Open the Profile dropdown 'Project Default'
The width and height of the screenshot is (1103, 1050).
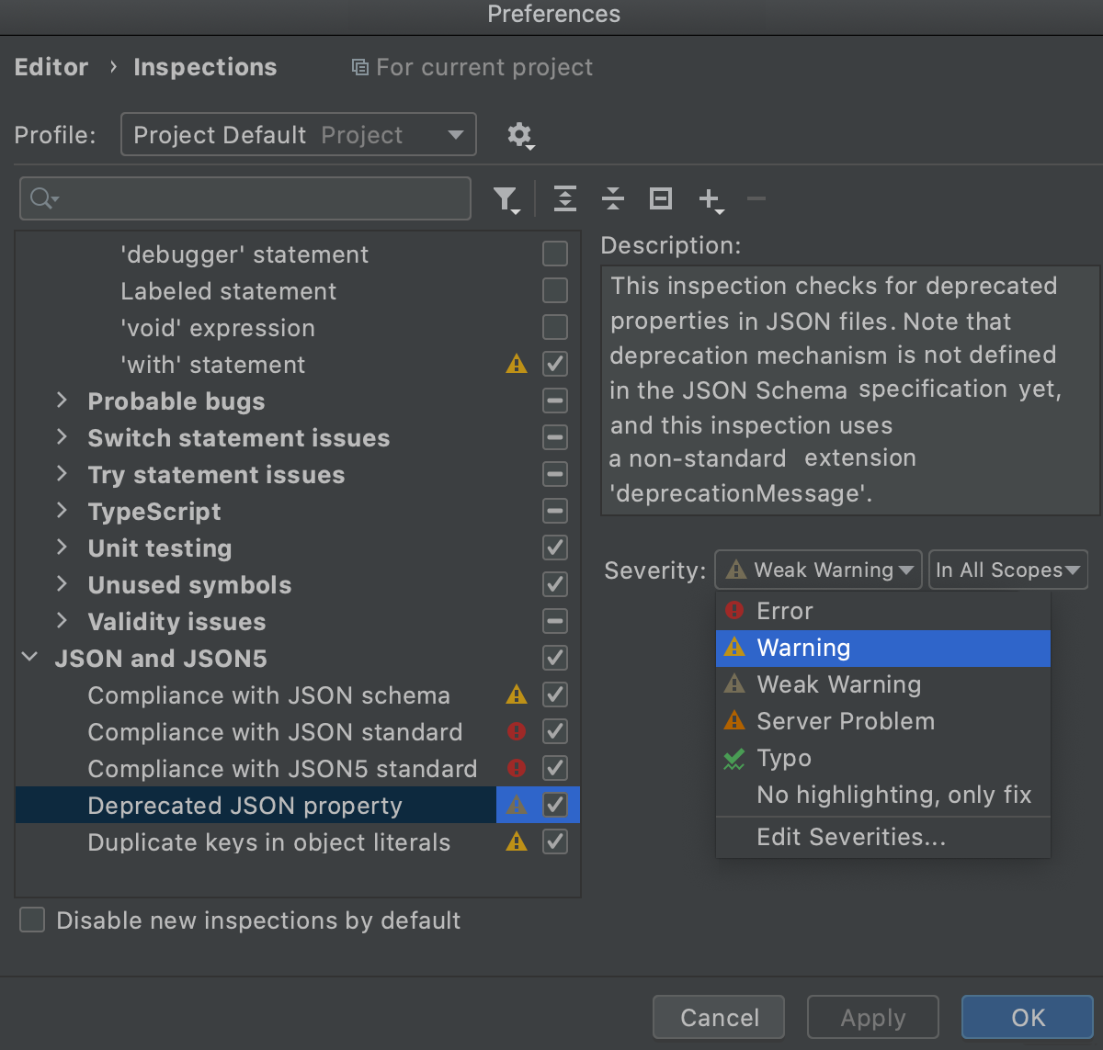click(299, 135)
